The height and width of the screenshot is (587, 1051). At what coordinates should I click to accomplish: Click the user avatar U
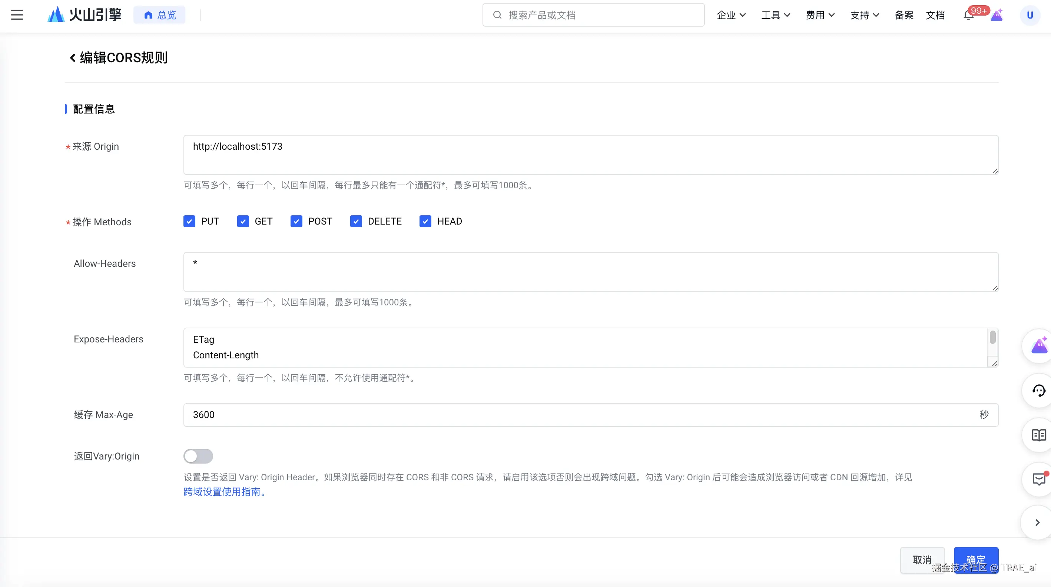click(1030, 16)
